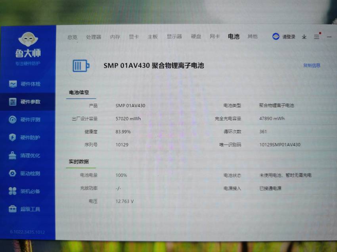Open 硬件评测 benchmark gauge icon
This screenshot has height=252, width=337.
12,119
